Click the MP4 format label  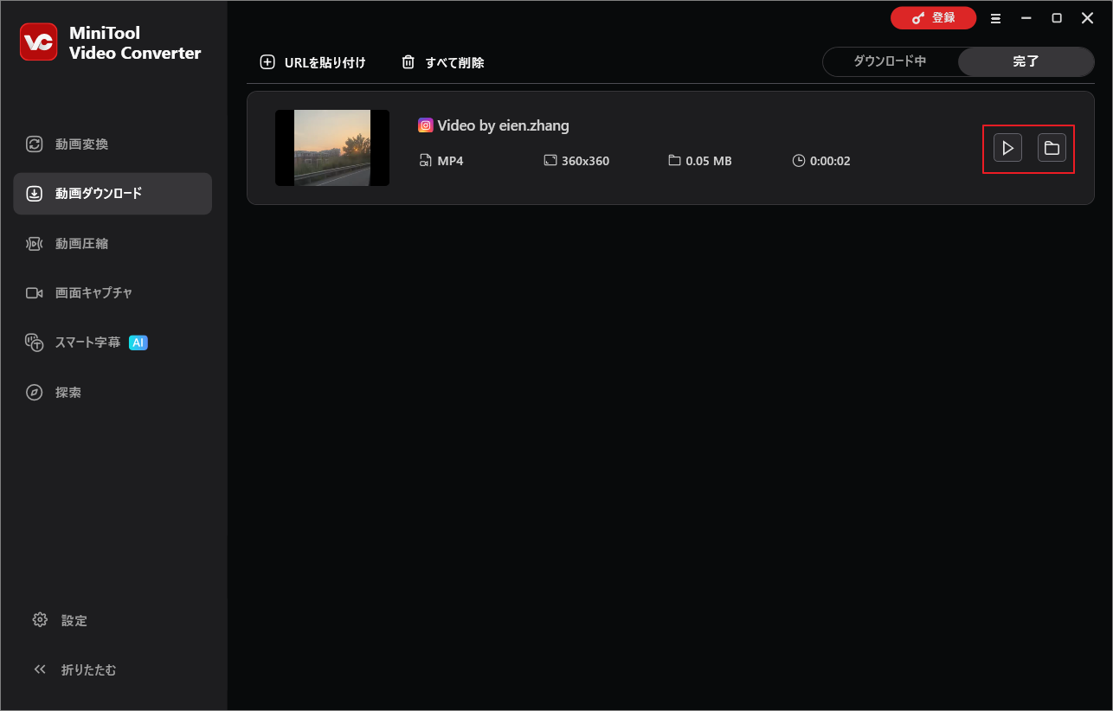point(449,160)
